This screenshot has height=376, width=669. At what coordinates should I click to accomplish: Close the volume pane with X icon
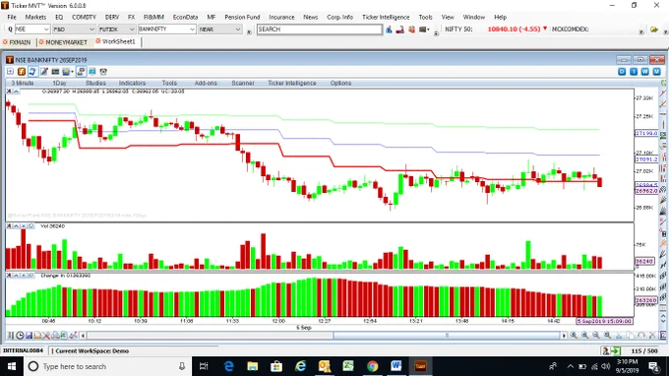pyautogui.click(x=9, y=225)
